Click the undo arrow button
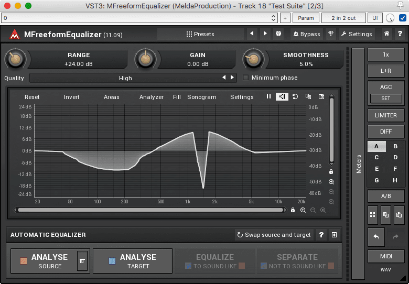 (x=375, y=236)
